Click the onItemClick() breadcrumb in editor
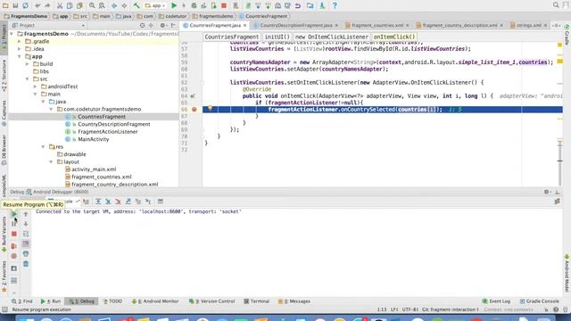 [x=394, y=37]
